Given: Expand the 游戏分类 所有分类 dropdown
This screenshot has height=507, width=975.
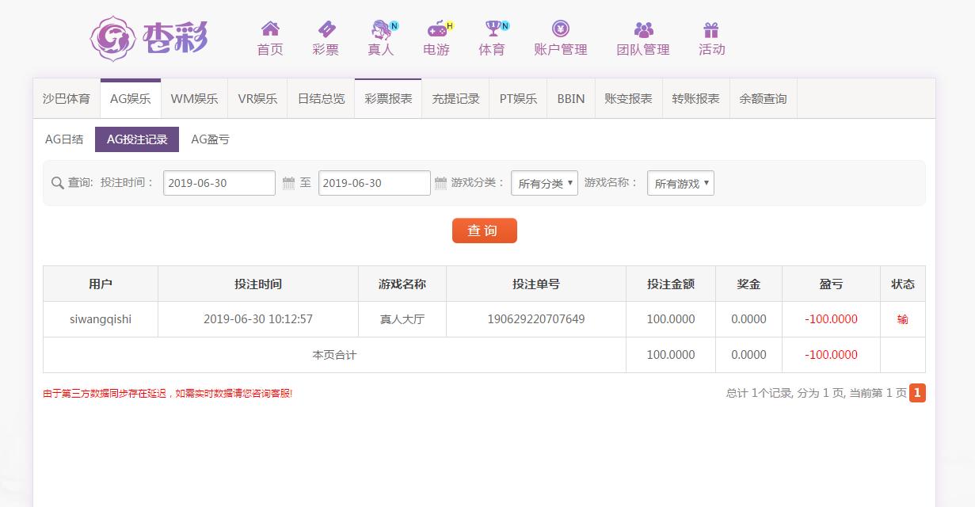Looking at the screenshot, I should coord(544,183).
